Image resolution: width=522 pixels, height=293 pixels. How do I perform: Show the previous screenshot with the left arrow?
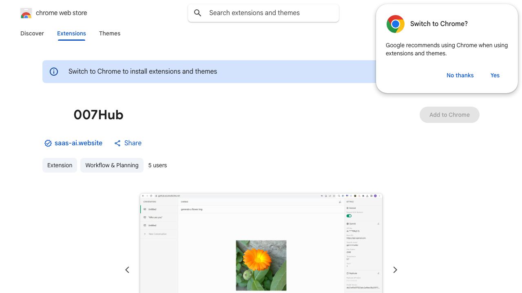click(127, 270)
